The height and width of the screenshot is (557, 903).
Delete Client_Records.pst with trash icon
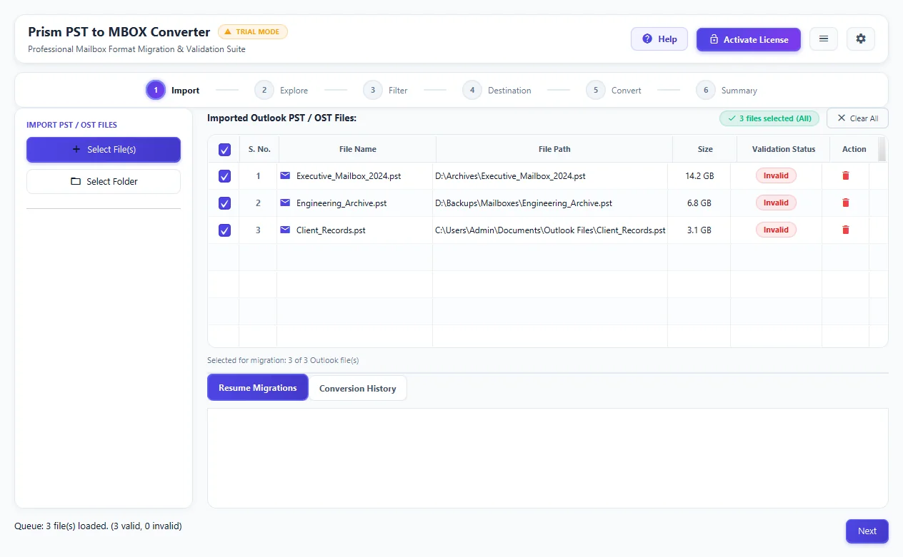coord(846,230)
